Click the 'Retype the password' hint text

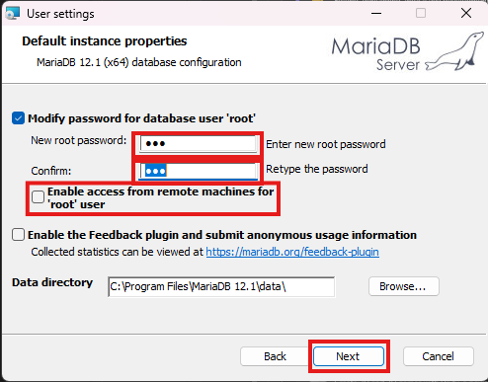pyautogui.click(x=317, y=169)
